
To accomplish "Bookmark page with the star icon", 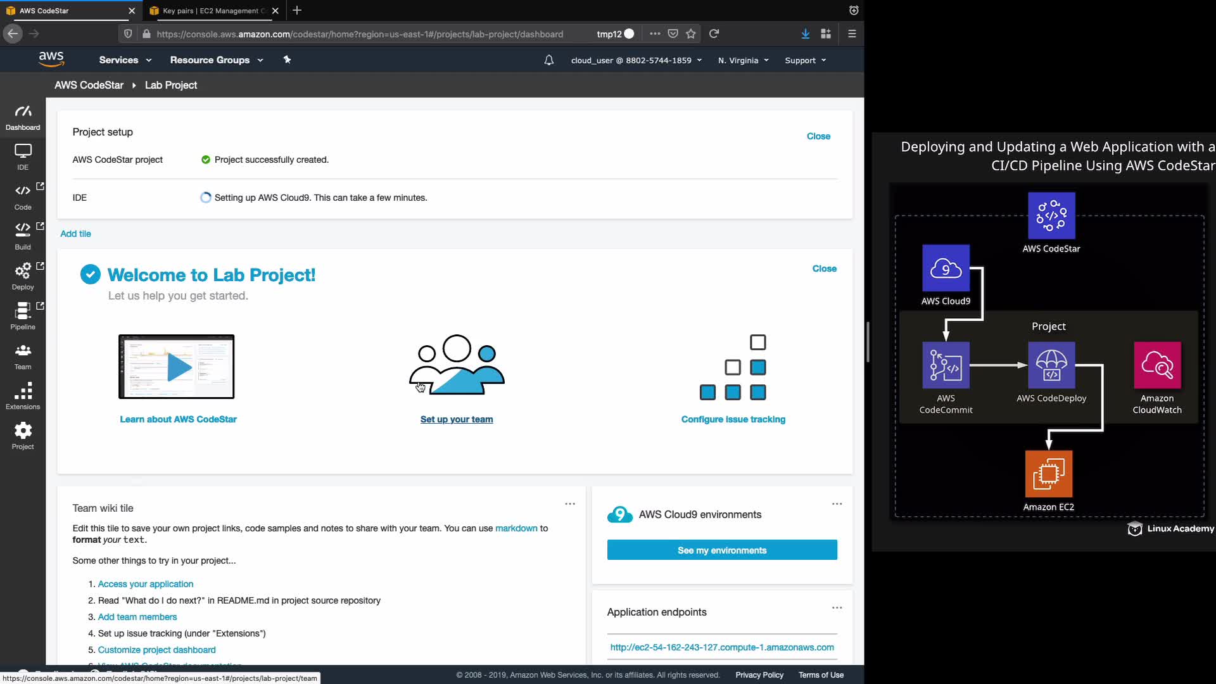I will (x=691, y=34).
